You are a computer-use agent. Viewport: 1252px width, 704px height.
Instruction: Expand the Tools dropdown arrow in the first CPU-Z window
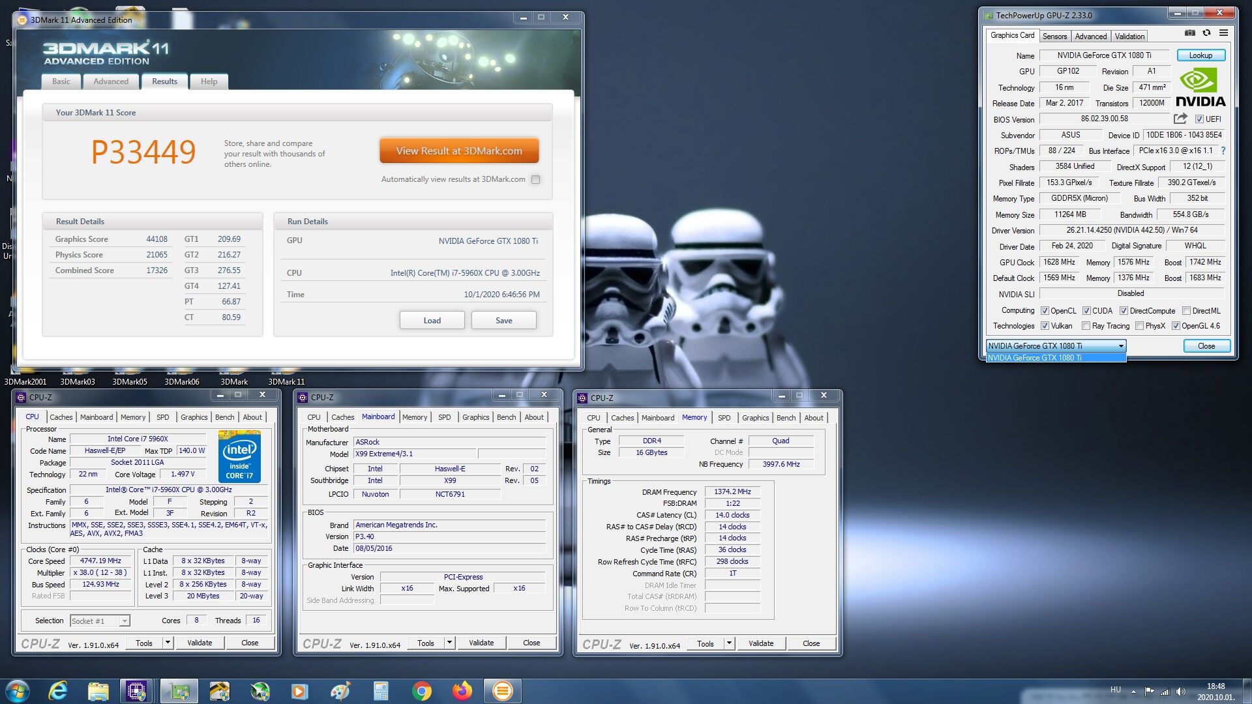click(x=168, y=643)
